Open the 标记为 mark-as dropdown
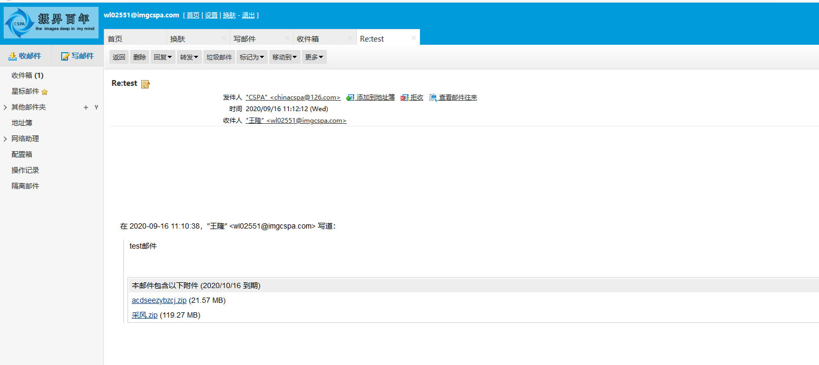 tap(251, 57)
